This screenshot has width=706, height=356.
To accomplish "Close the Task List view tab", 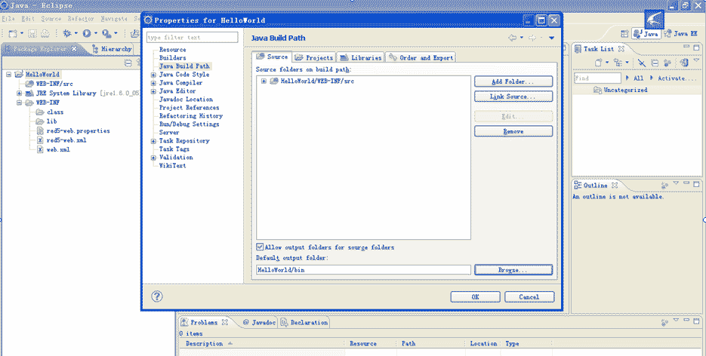I will 621,48.
